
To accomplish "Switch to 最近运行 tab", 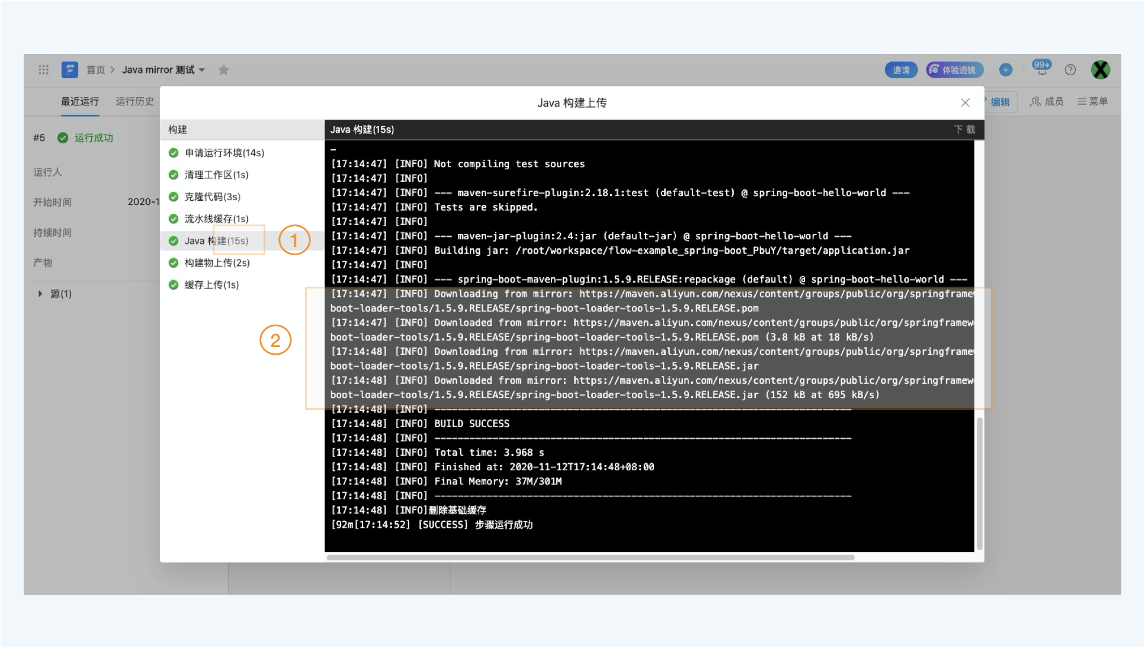I will coord(80,101).
